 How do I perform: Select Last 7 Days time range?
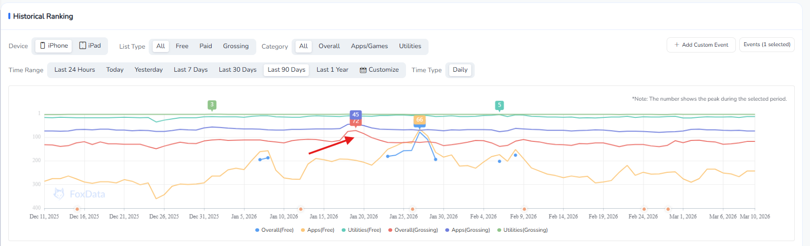pos(190,70)
